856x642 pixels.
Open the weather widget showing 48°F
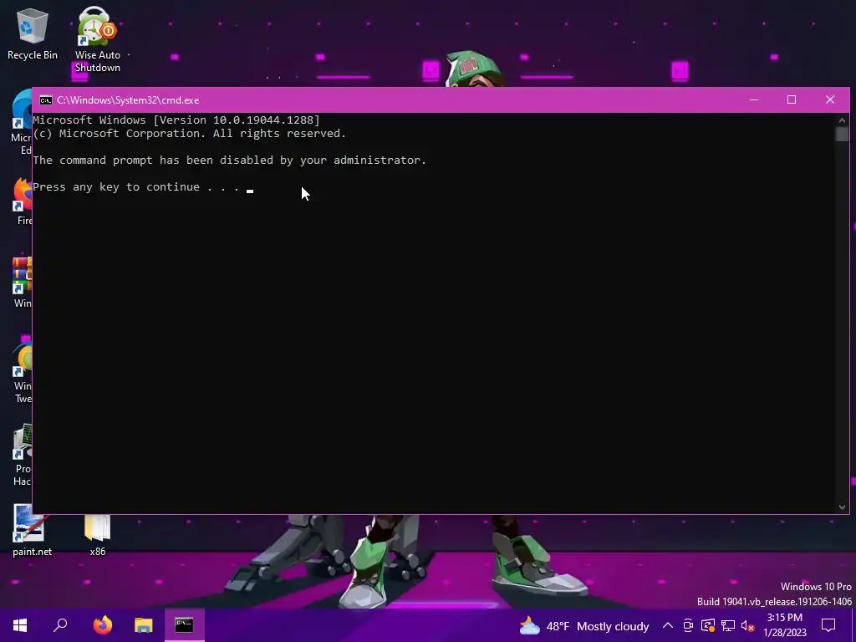click(x=583, y=625)
